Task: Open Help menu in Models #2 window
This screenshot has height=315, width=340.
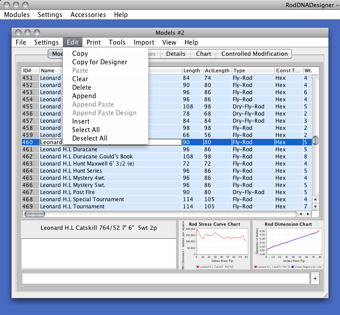Action: tap(191, 42)
